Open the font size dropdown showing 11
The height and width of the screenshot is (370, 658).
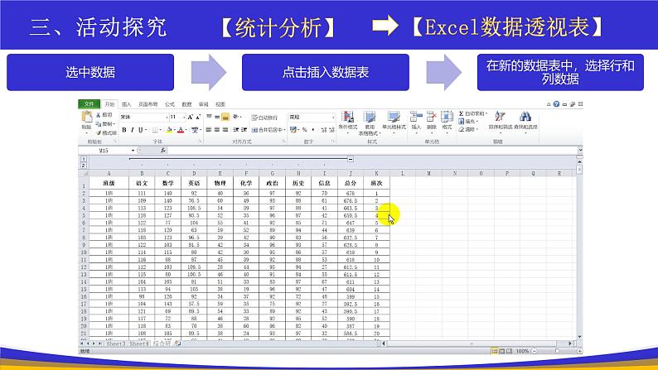(x=184, y=118)
